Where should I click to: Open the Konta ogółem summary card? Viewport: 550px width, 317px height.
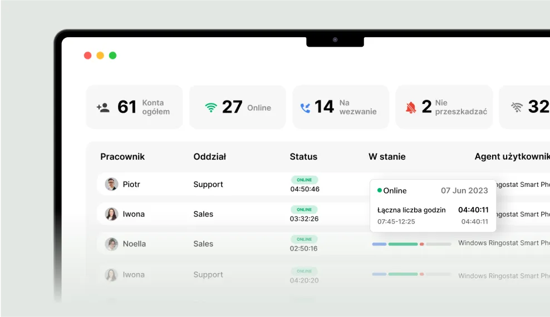coord(134,107)
